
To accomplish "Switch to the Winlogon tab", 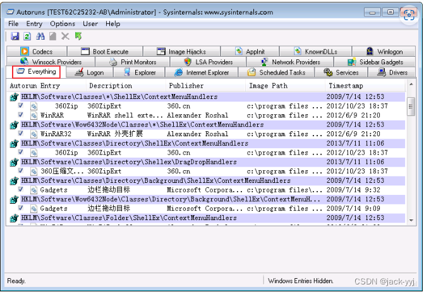I will point(384,51).
